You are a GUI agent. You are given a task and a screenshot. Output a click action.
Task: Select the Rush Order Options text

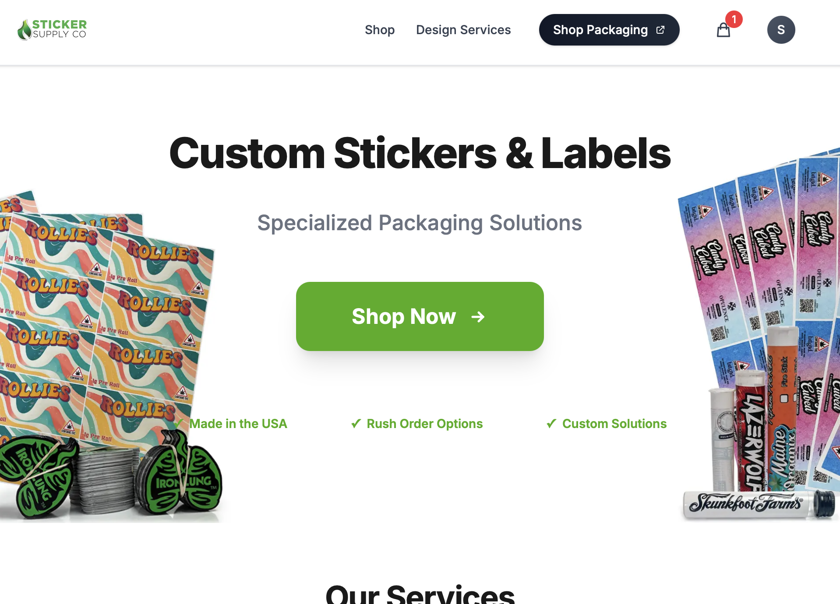(425, 424)
